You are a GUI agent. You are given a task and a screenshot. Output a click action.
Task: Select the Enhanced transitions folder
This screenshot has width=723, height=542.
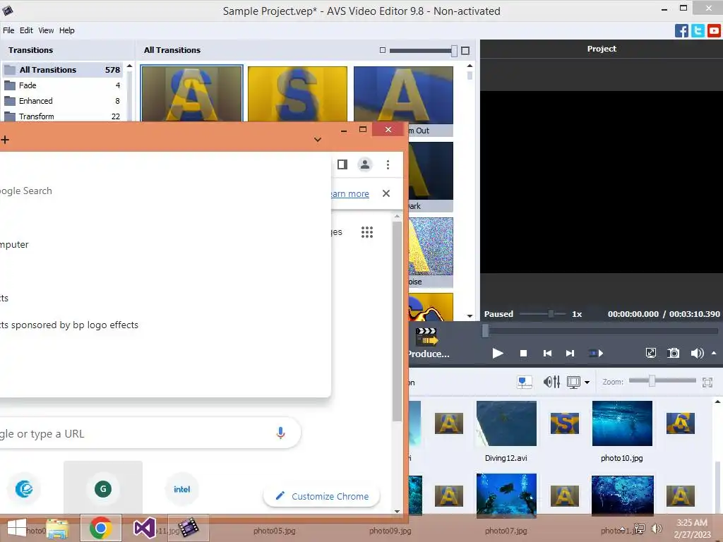pos(63,101)
